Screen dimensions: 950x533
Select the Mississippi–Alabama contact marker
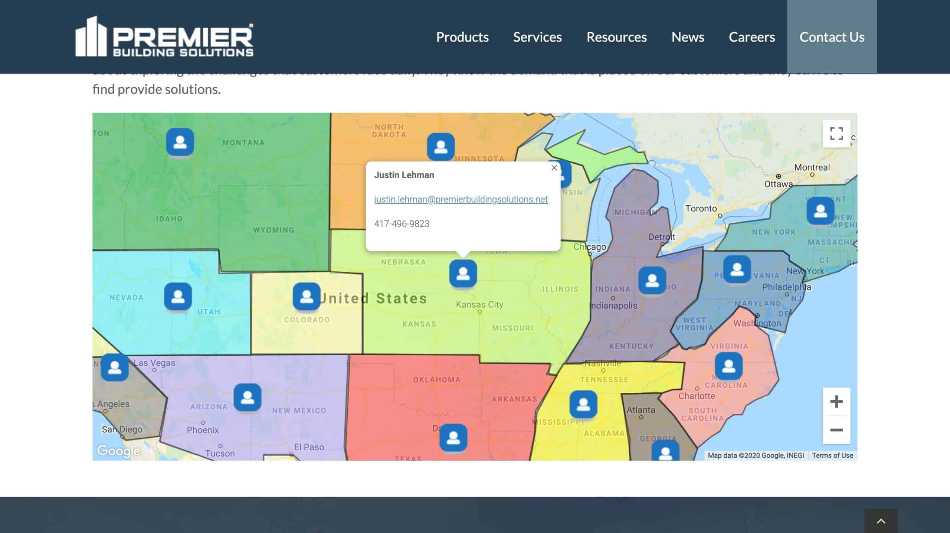[583, 404]
